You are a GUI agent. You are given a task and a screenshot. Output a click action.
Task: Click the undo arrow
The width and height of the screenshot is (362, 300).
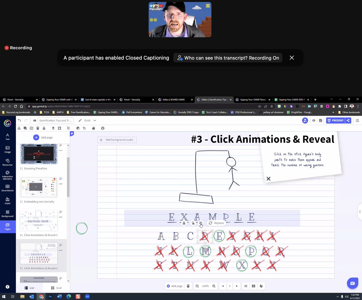tap(20, 120)
